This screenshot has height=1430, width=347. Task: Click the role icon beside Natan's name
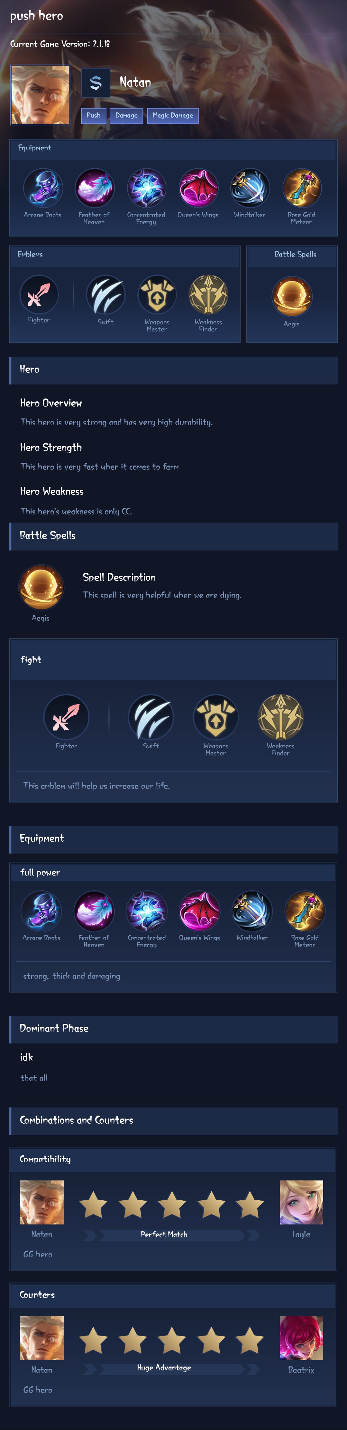point(95,83)
